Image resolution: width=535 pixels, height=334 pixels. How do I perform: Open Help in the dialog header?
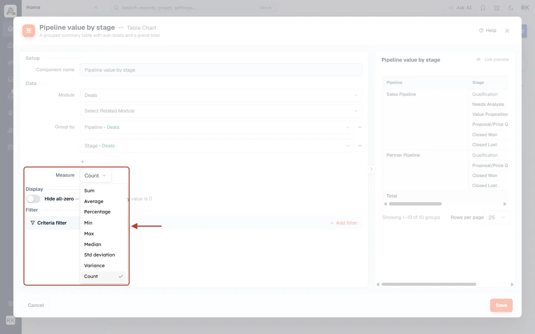tap(487, 30)
